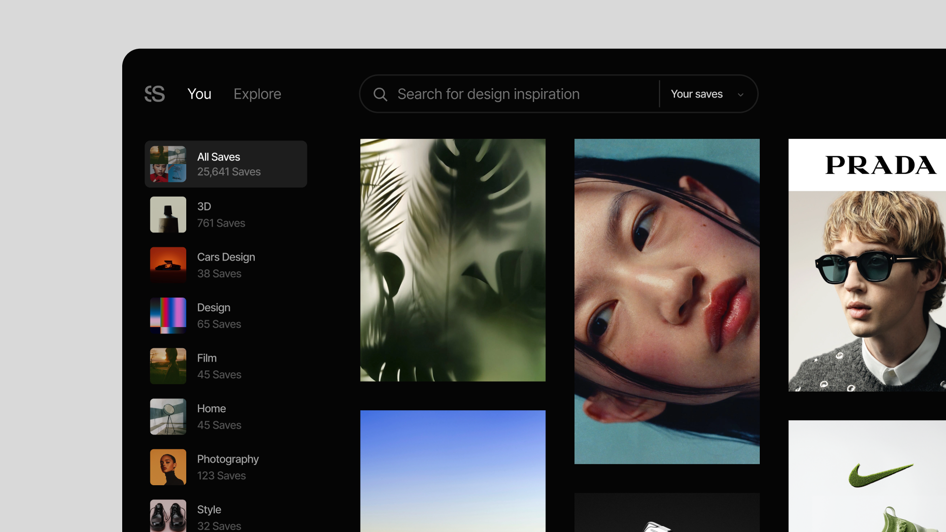This screenshot has width=946, height=532.
Task: Click the 3D bottle thumbnail
Action: point(168,215)
